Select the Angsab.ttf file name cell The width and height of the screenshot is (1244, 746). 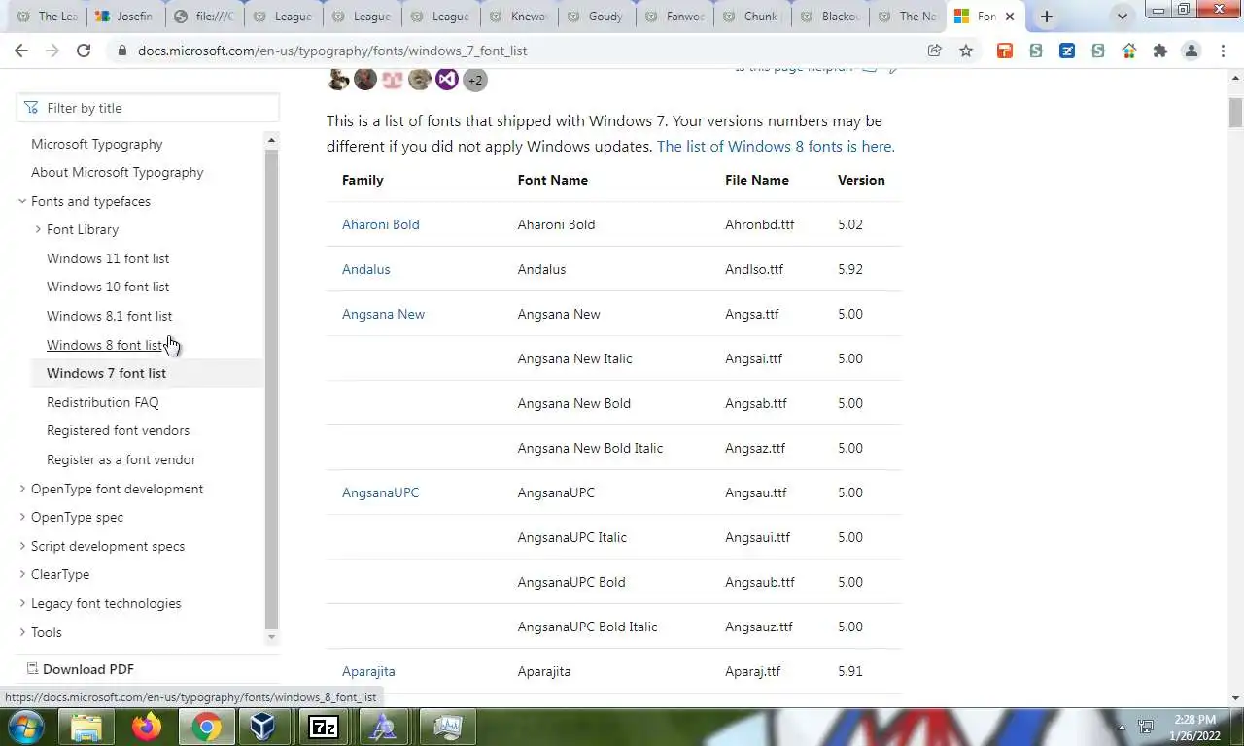point(756,403)
